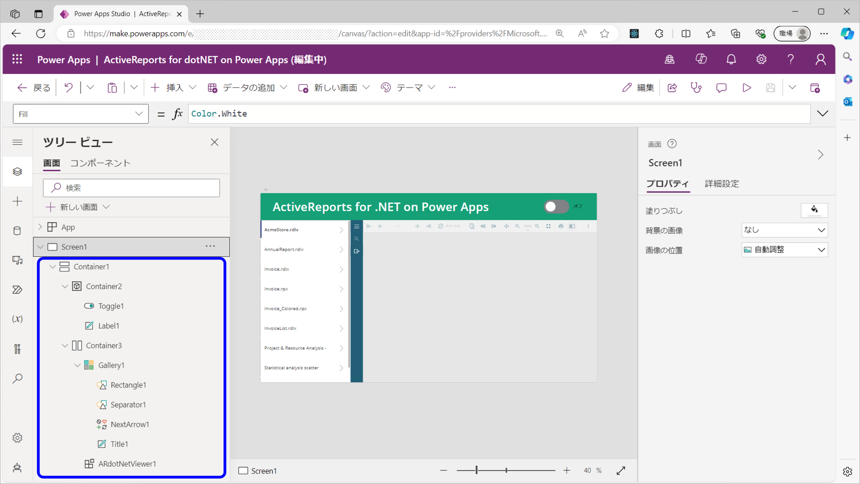Open the データの追加 menu
The width and height of the screenshot is (860, 484).
click(x=247, y=87)
